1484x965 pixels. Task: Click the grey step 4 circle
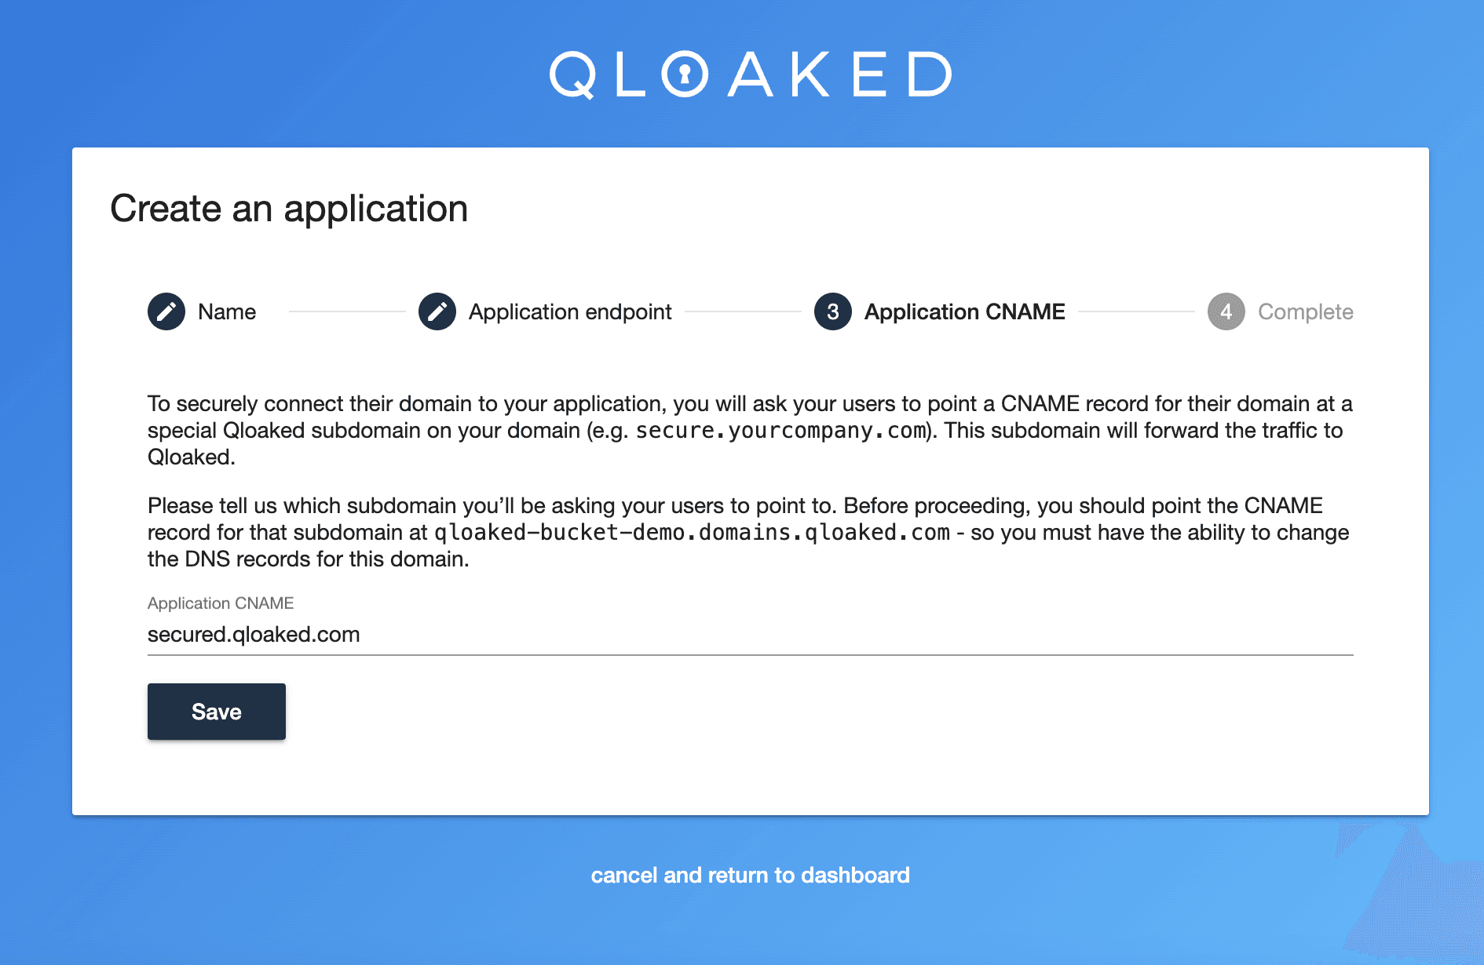(x=1226, y=312)
